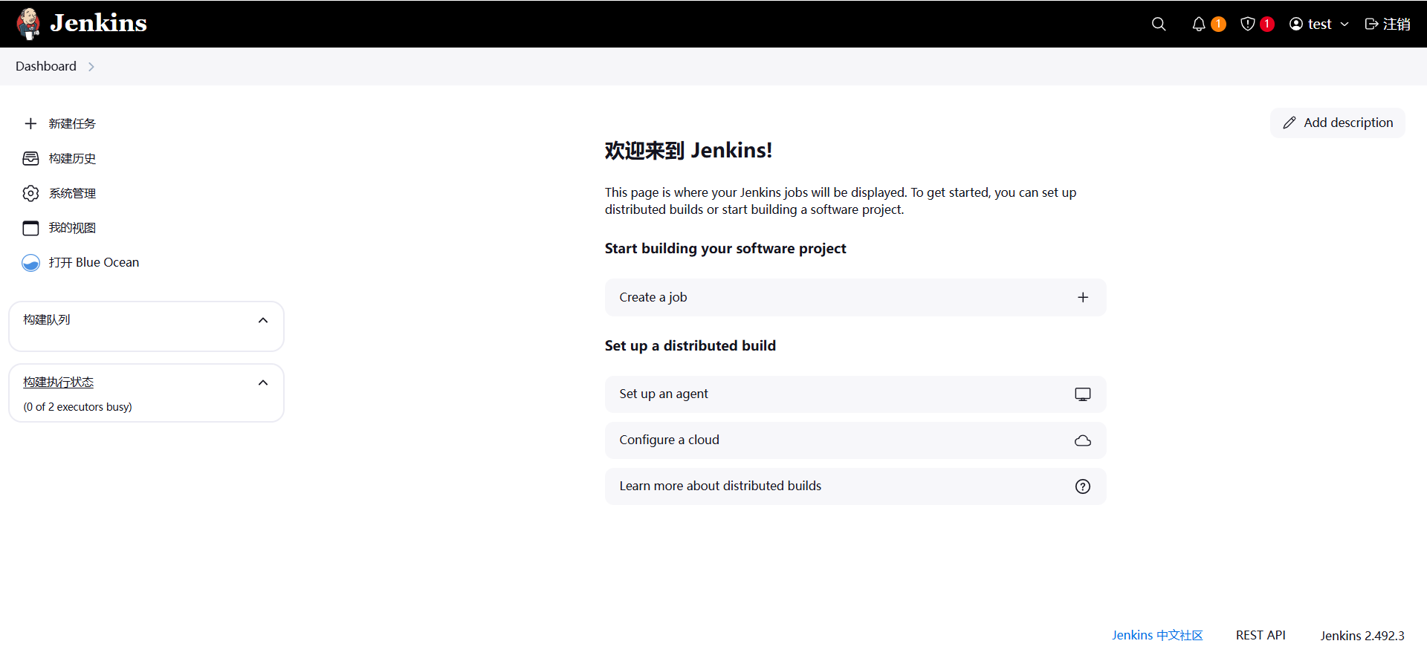Image resolution: width=1427 pixels, height=661 pixels.
Task: Click the plus icon in Create a job
Action: click(1083, 297)
